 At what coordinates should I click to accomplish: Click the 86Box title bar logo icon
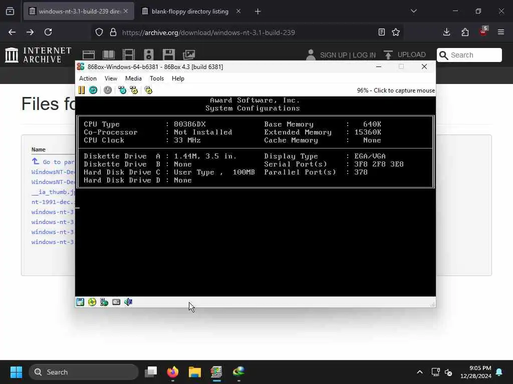pos(81,66)
